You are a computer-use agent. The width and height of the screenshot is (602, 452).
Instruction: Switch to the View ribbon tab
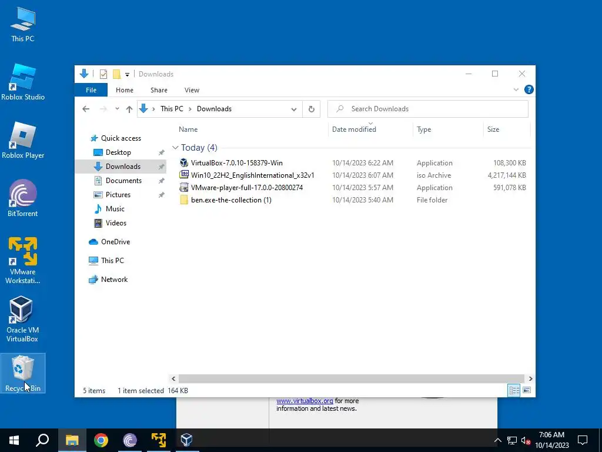(192, 90)
